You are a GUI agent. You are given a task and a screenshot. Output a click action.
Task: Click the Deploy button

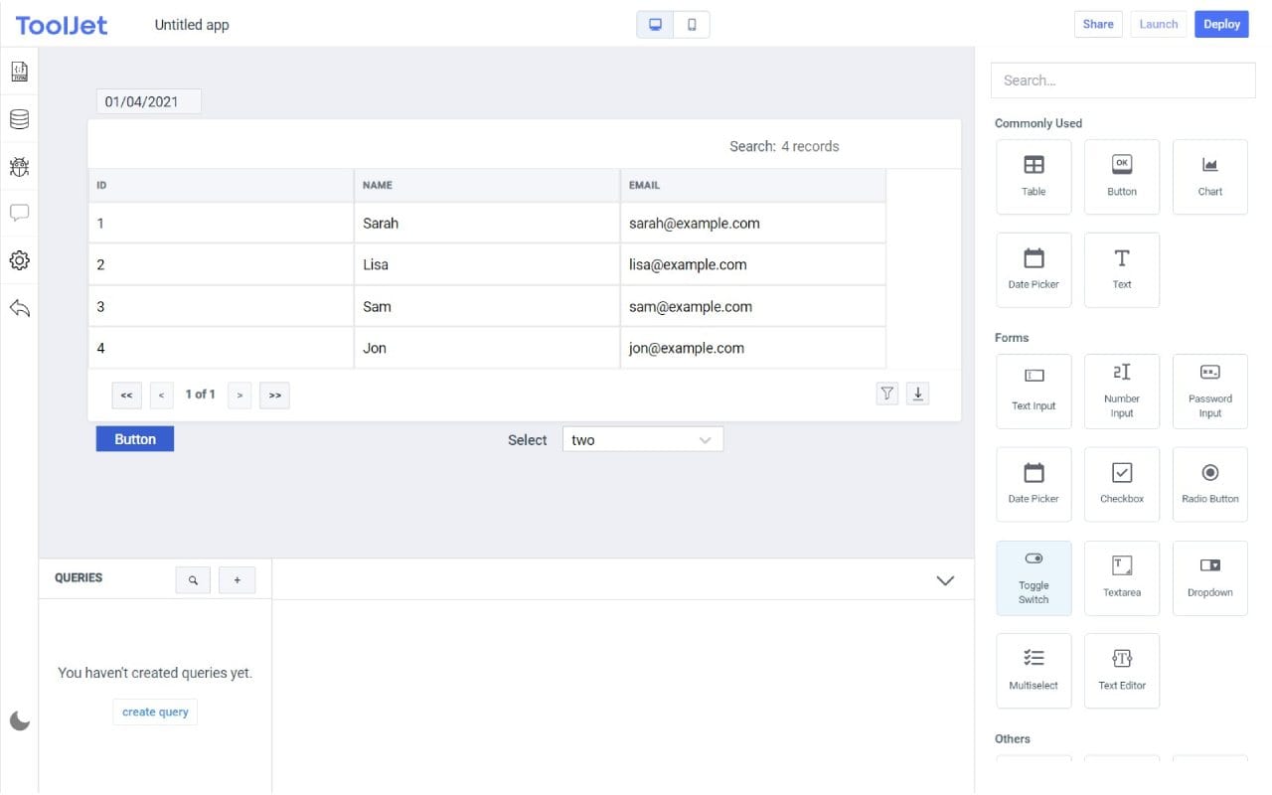pos(1220,24)
